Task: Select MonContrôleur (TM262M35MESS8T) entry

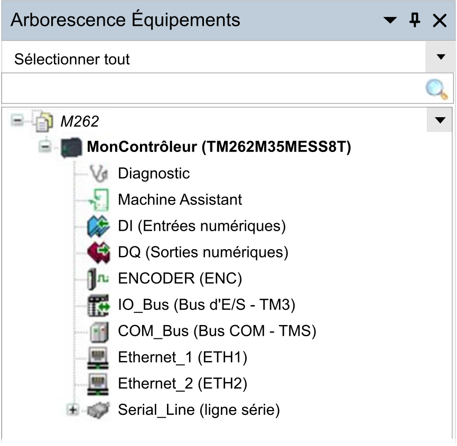Action: (219, 146)
